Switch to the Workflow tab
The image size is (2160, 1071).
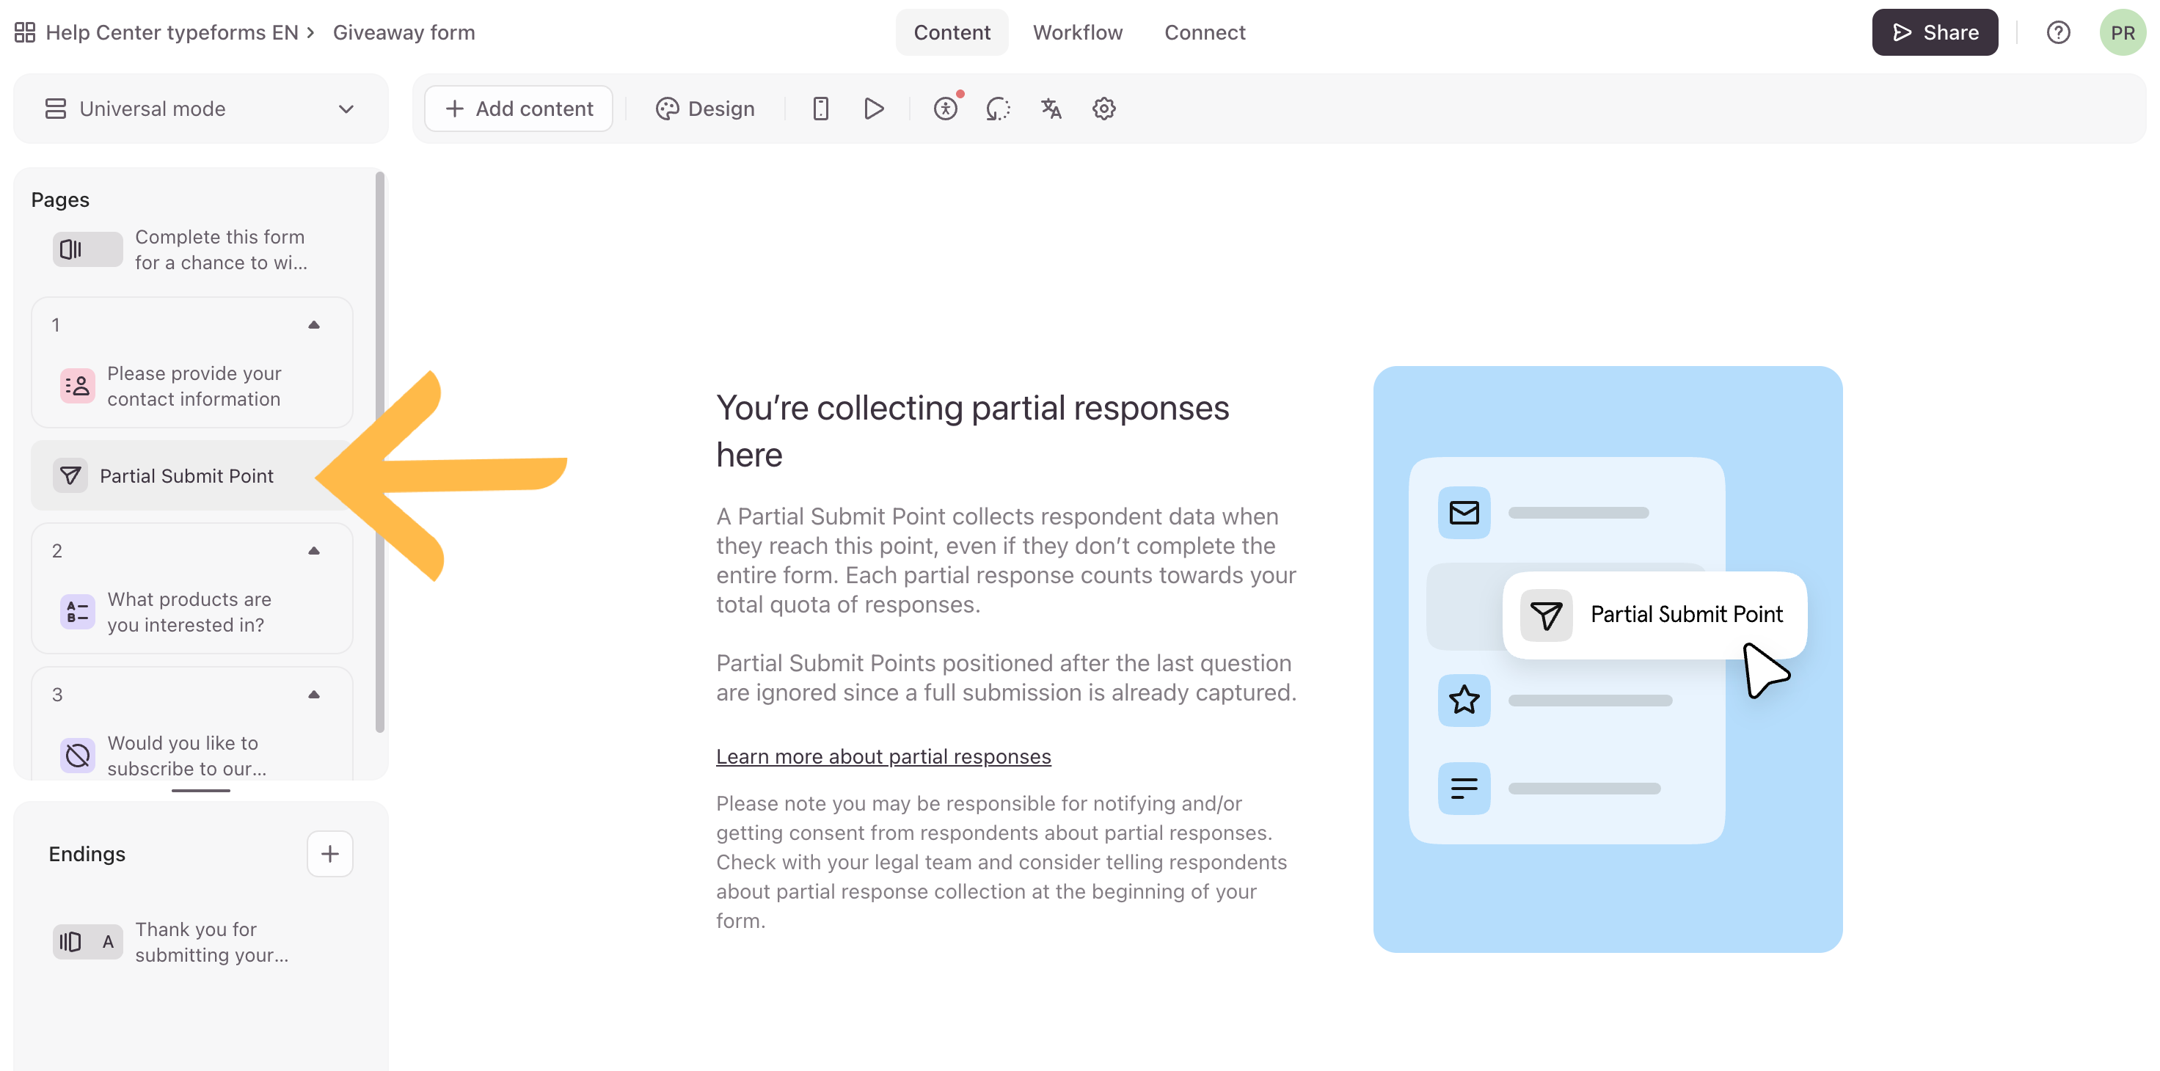(1076, 33)
